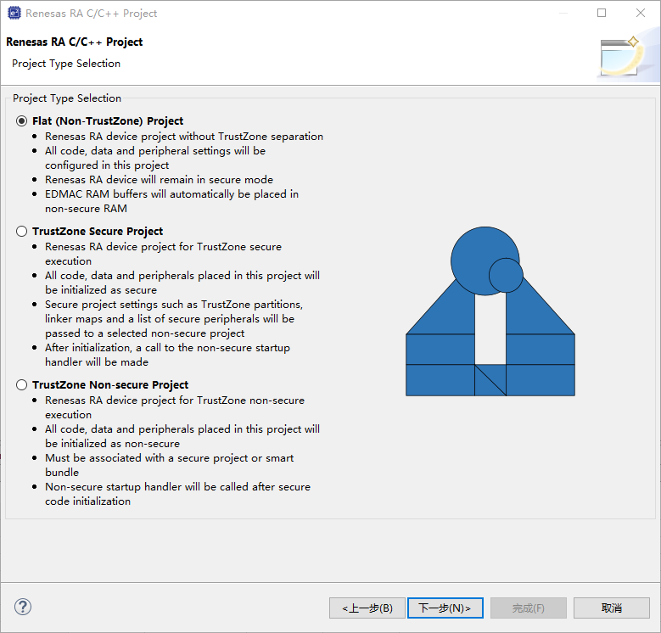Click the 'Project Type Selection' group label
The image size is (661, 633).
(67, 98)
